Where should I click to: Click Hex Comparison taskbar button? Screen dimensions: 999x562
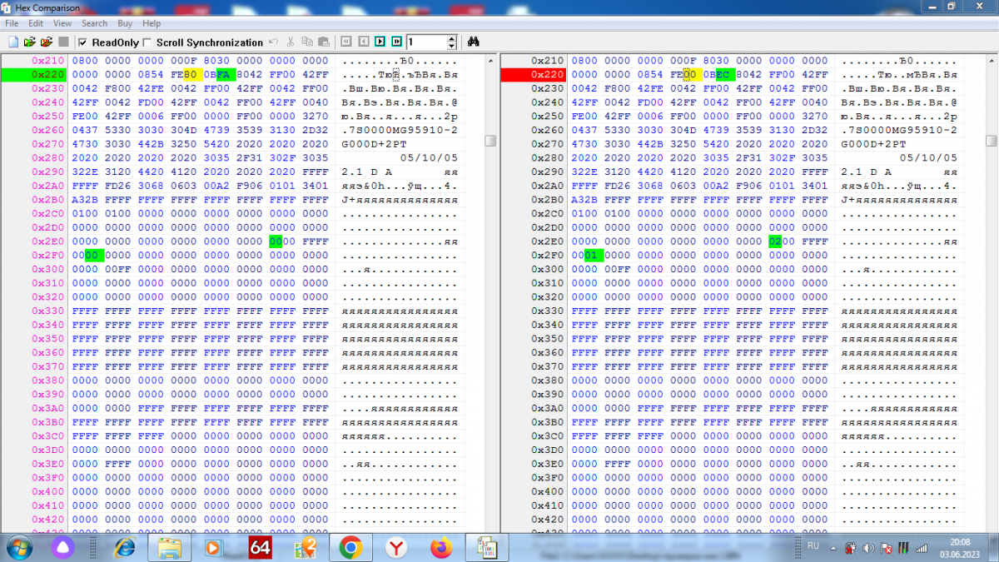click(x=486, y=548)
